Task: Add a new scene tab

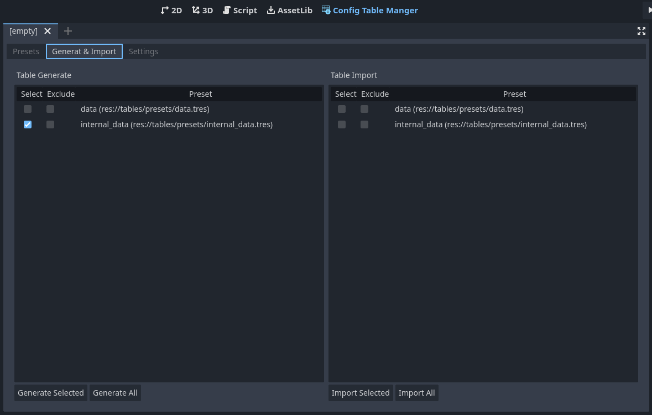Action: click(68, 31)
